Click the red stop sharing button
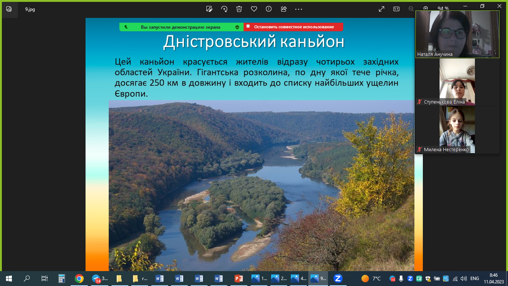The width and height of the screenshot is (508, 286). [x=293, y=27]
